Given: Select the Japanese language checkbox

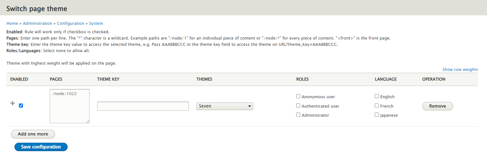Looking at the screenshot, I should pos(377,115).
